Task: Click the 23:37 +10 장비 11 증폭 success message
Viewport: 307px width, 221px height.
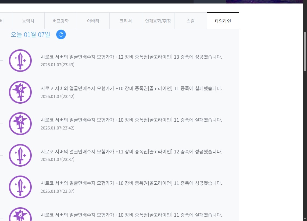Action: click(131, 183)
